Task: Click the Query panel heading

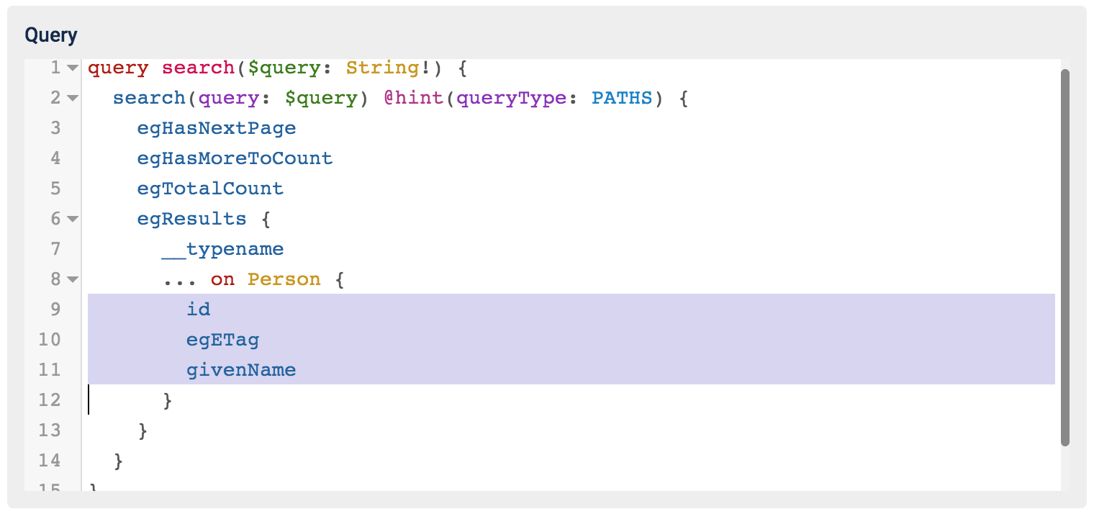Action: [51, 35]
